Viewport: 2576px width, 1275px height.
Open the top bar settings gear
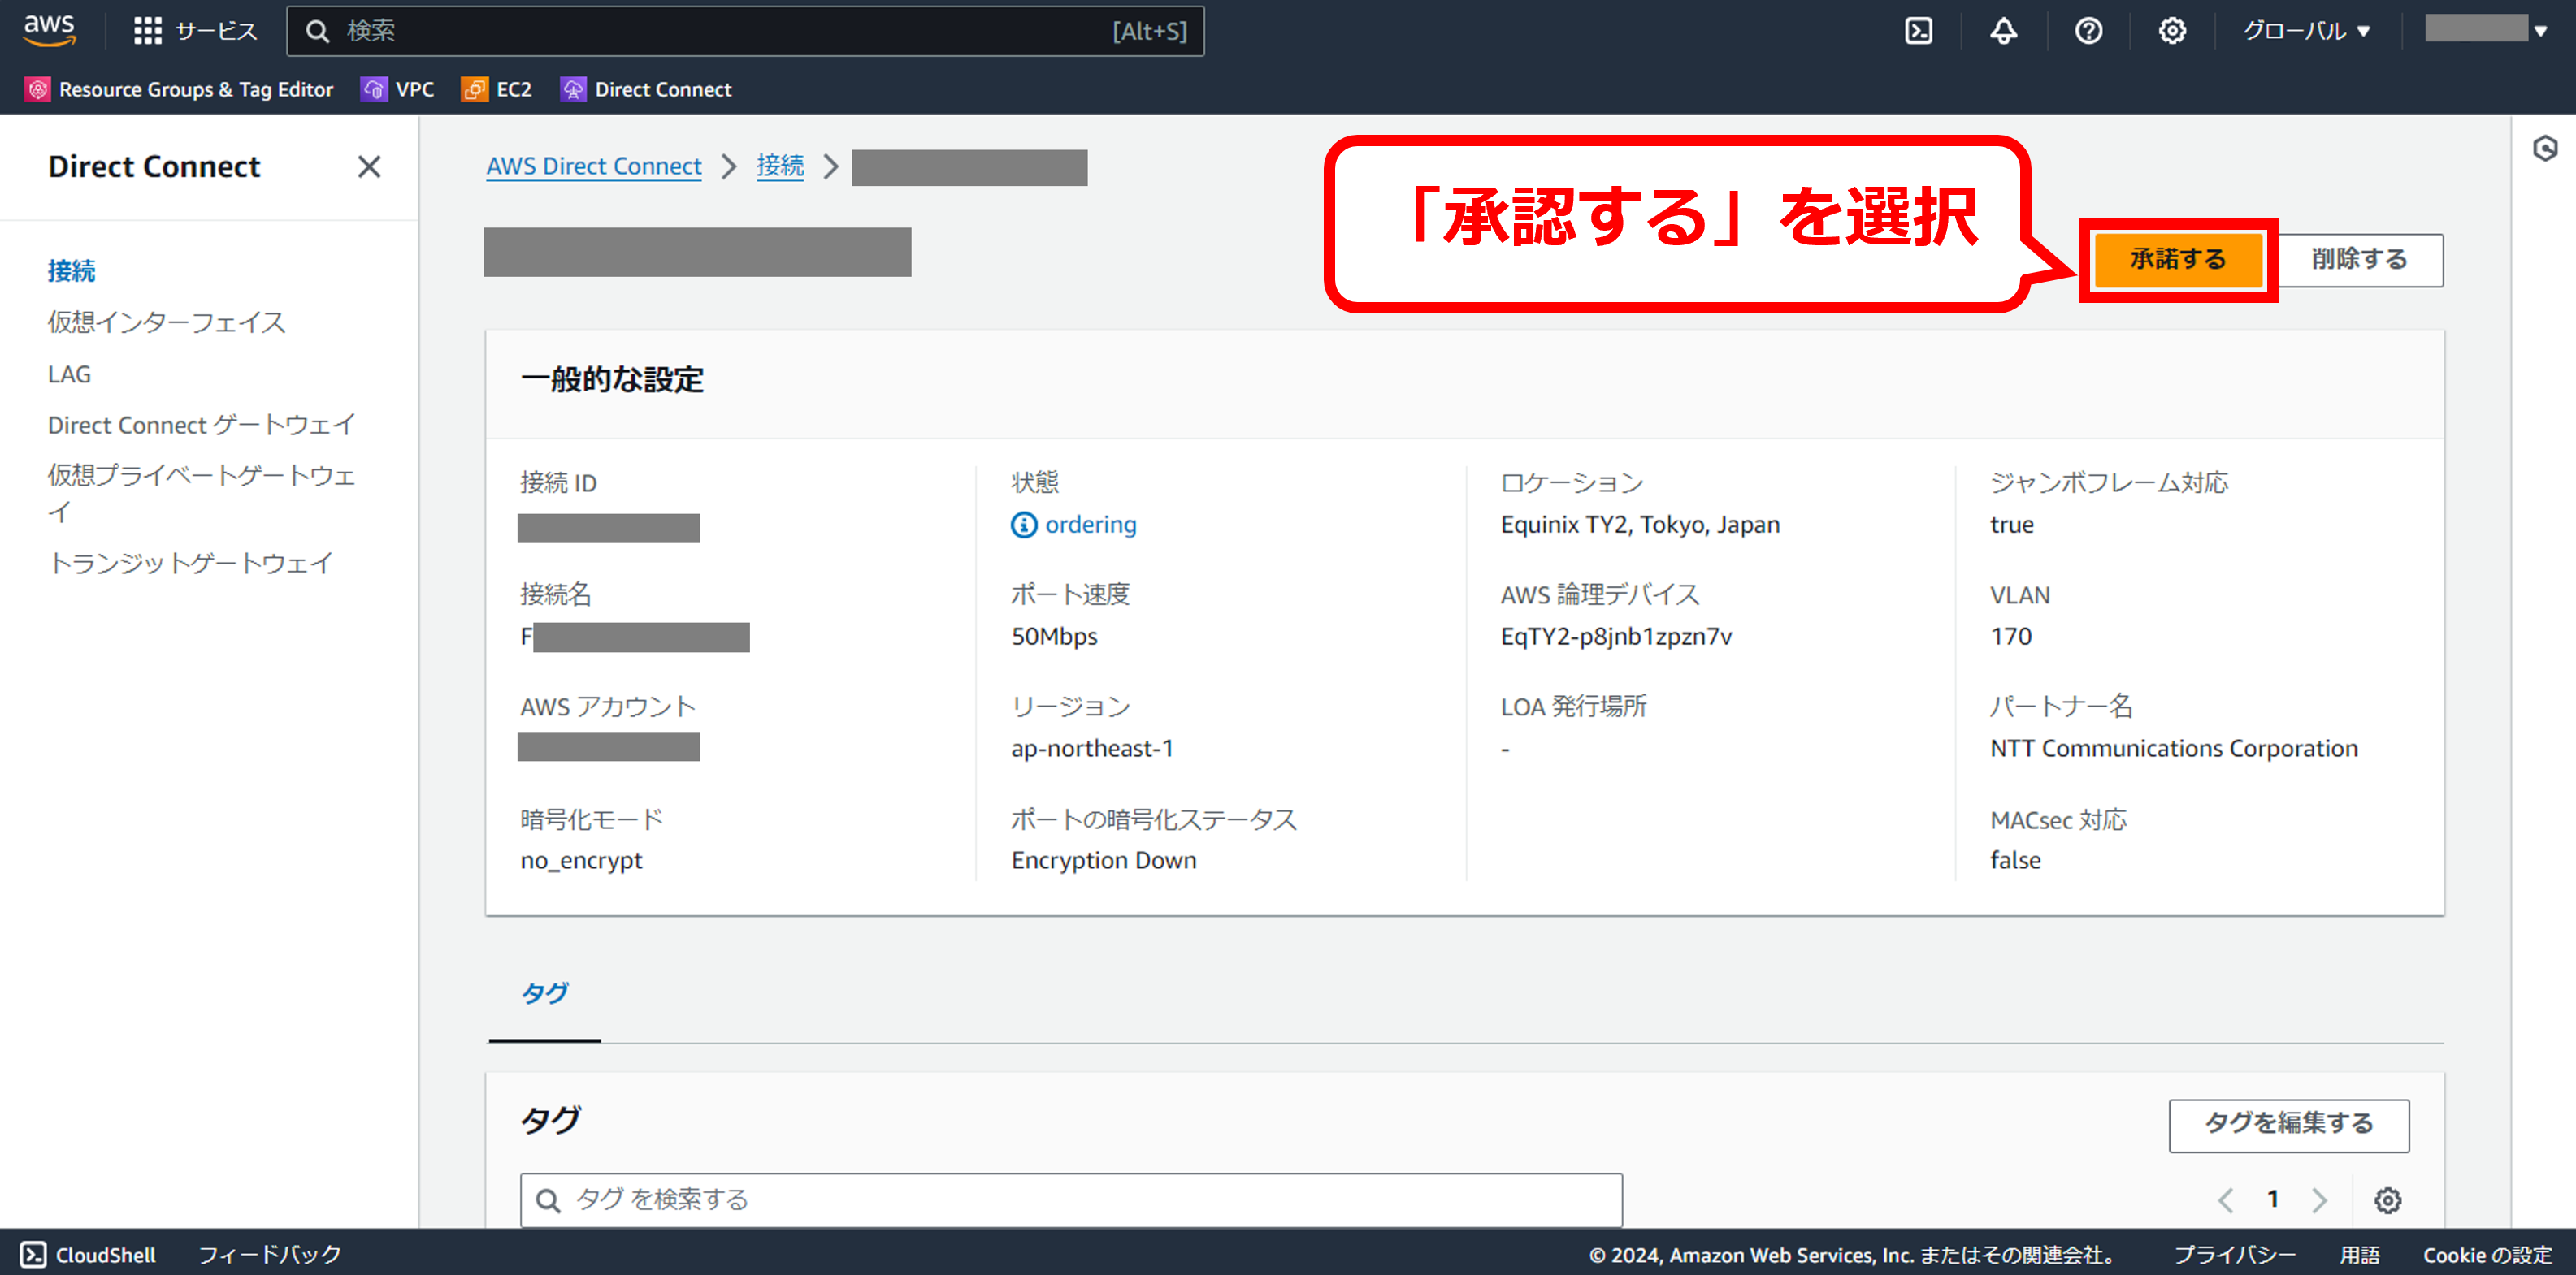pyautogui.click(x=2171, y=31)
